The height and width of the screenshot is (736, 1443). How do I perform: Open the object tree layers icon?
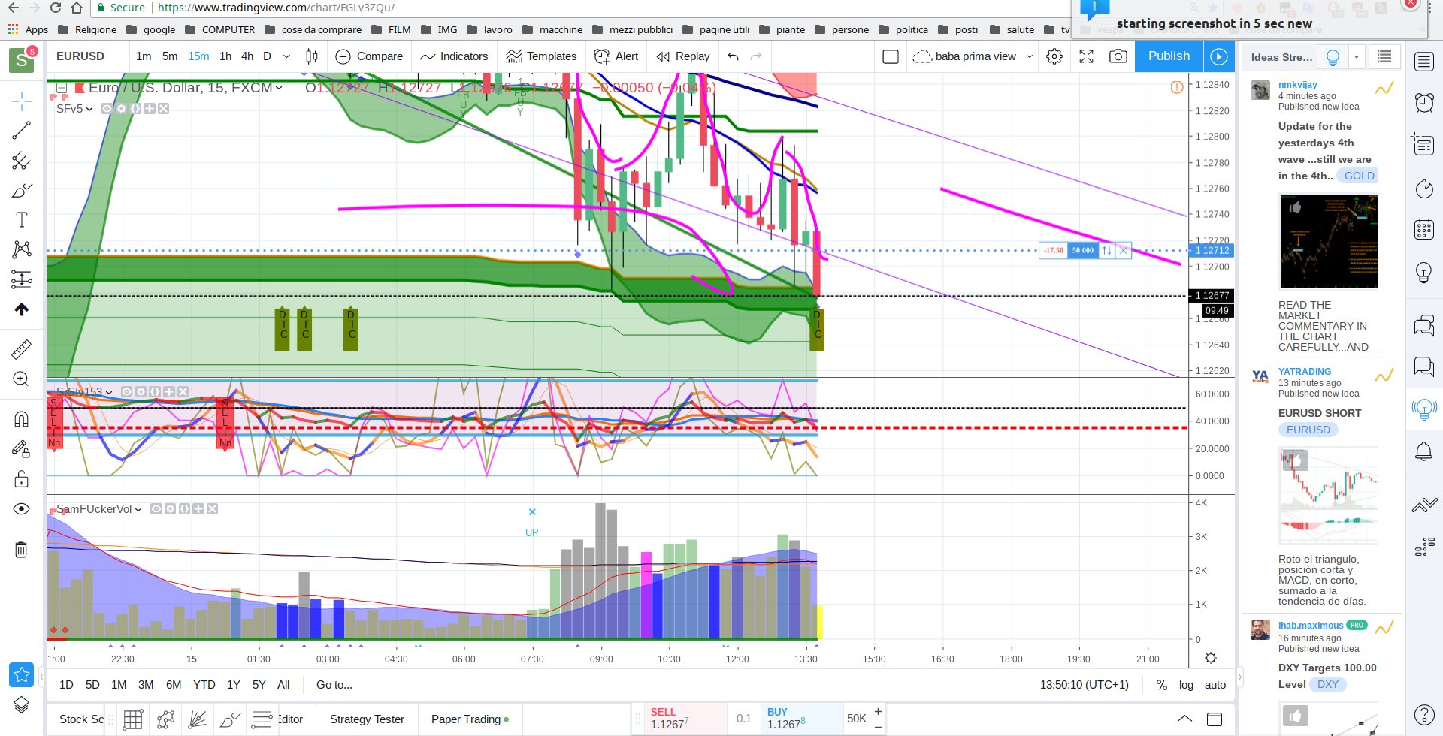[21, 704]
